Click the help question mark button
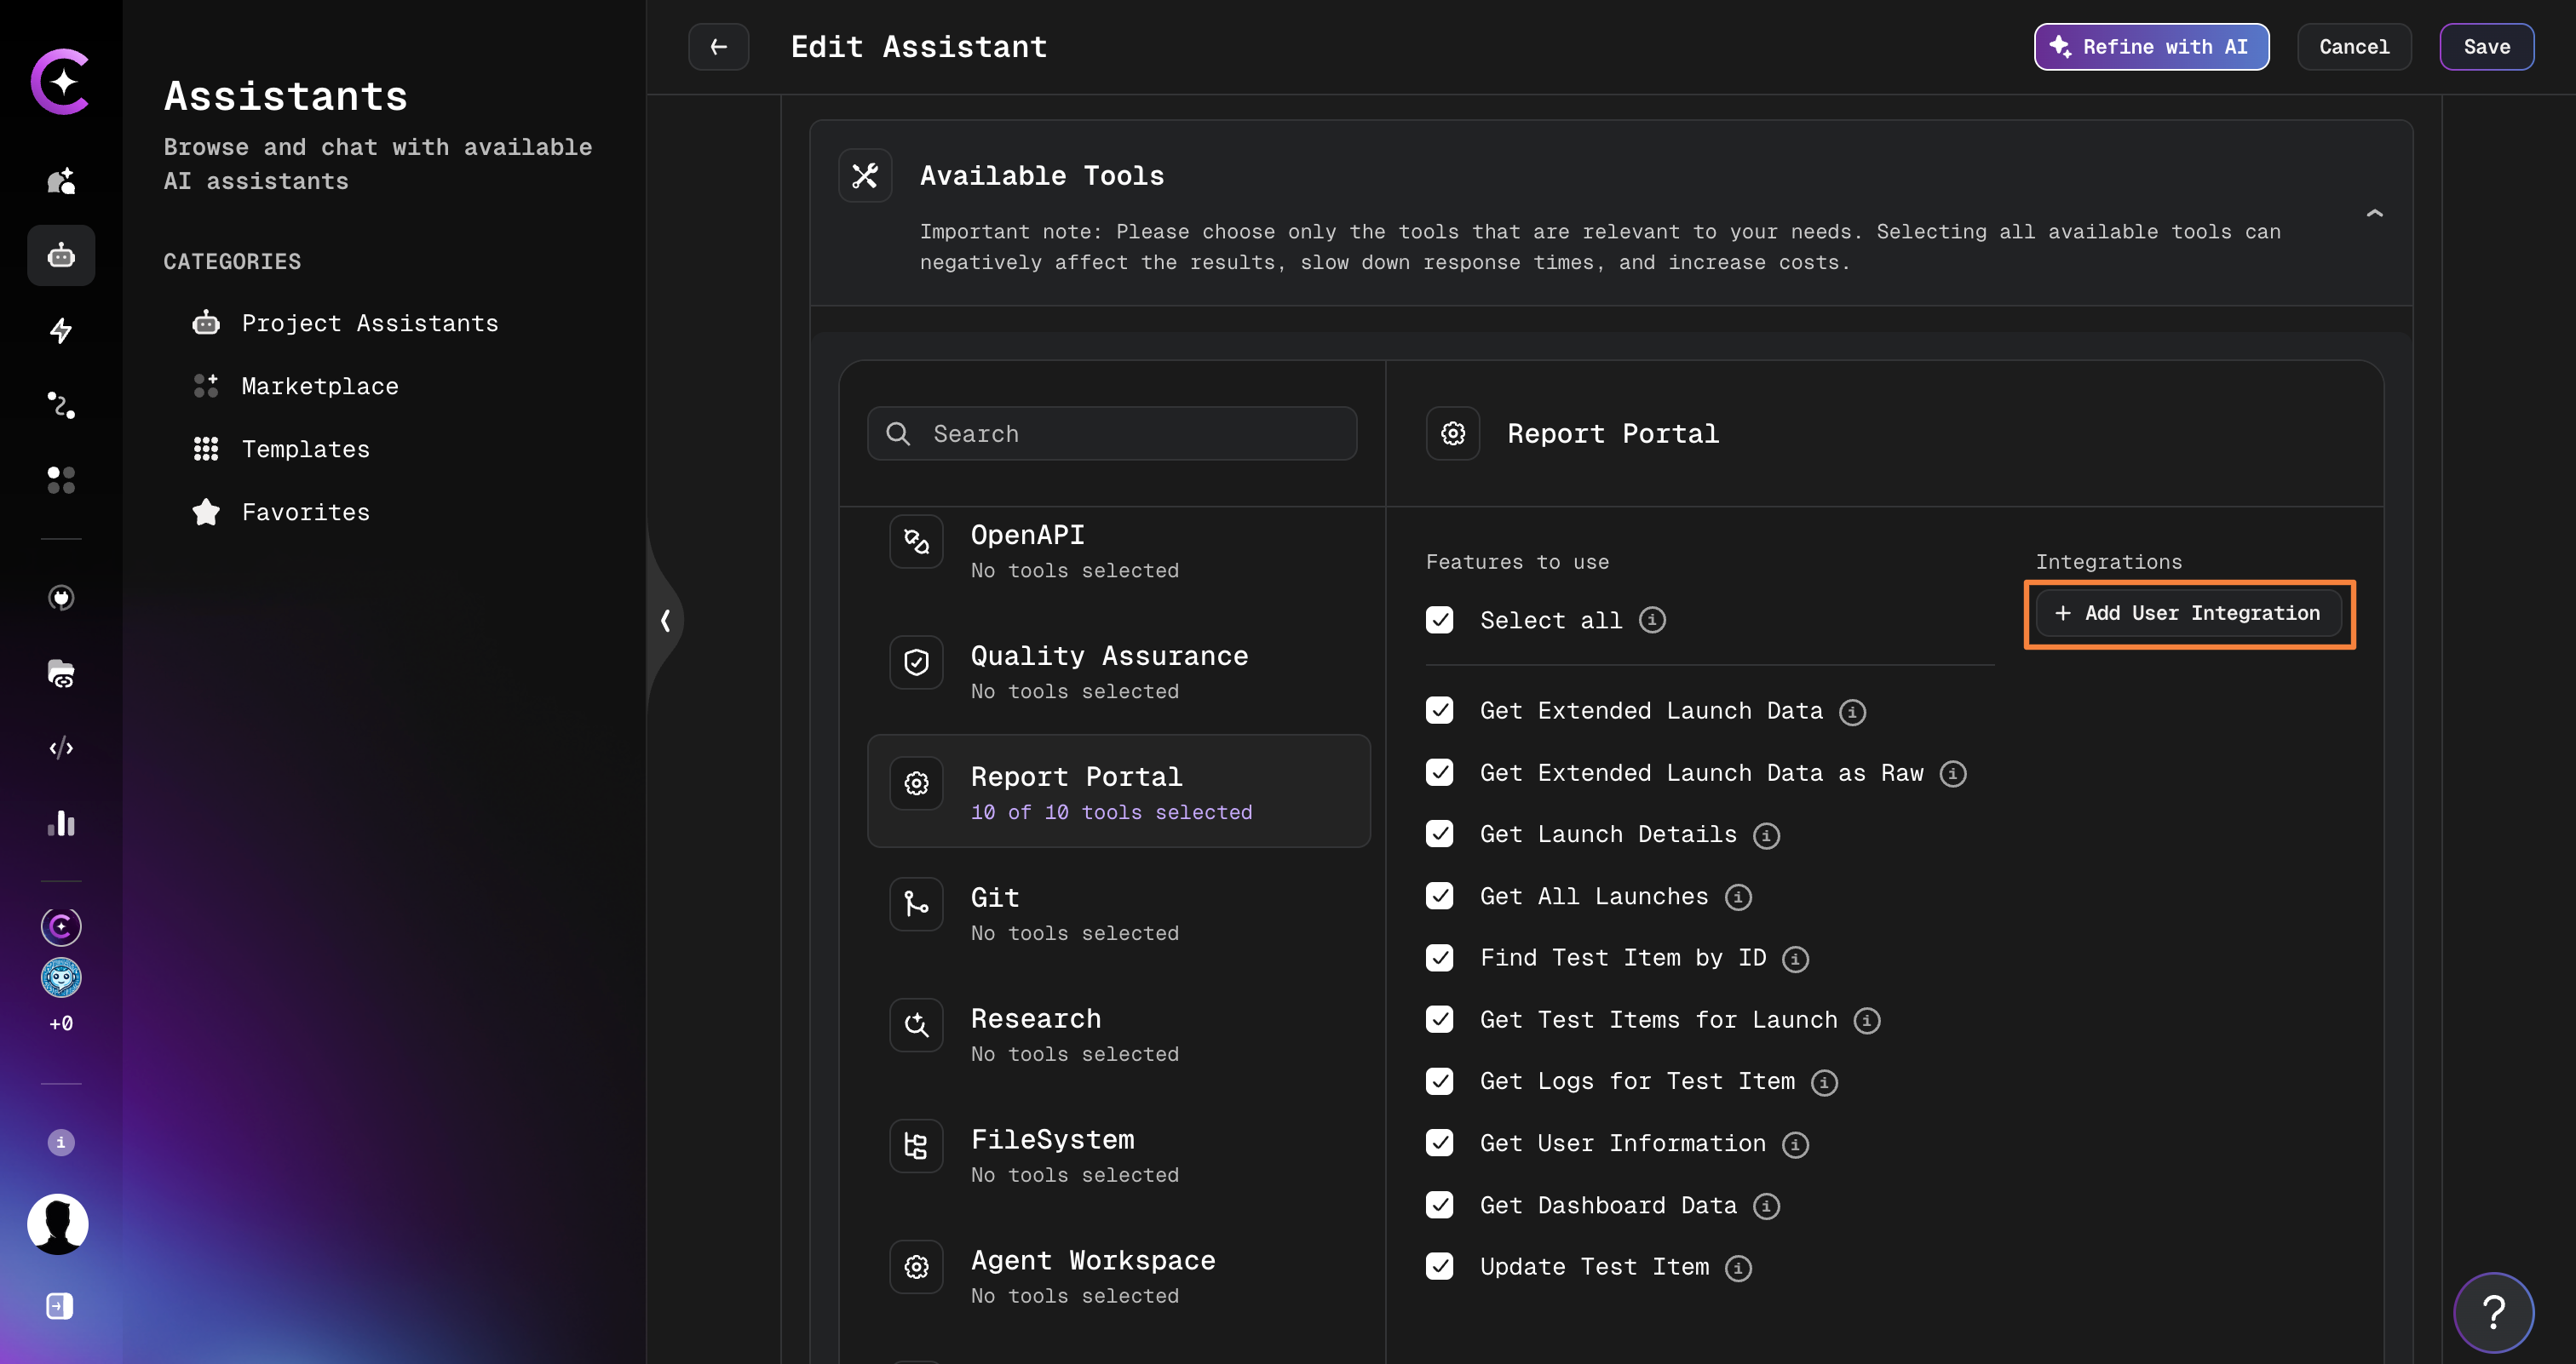 2494,1312
